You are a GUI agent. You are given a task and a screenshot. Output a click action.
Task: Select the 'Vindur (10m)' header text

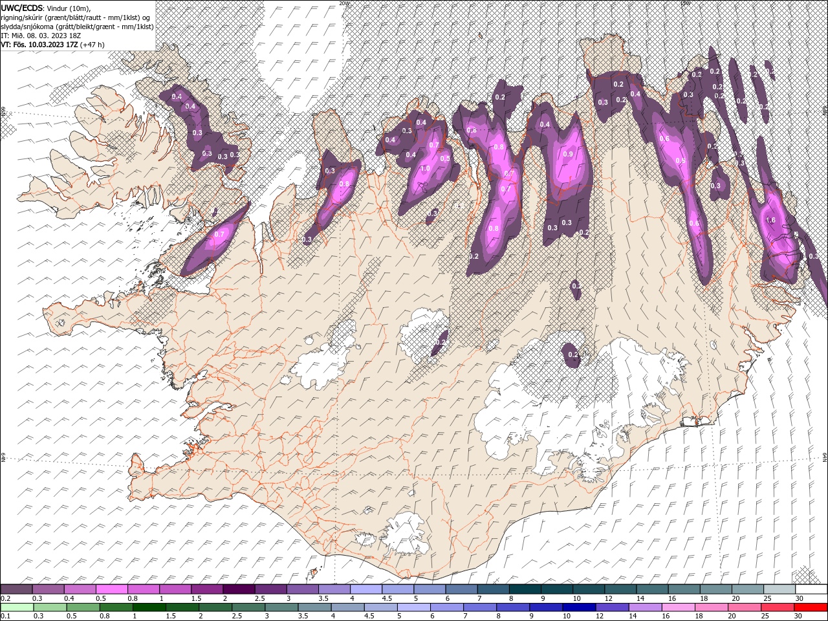69,8
